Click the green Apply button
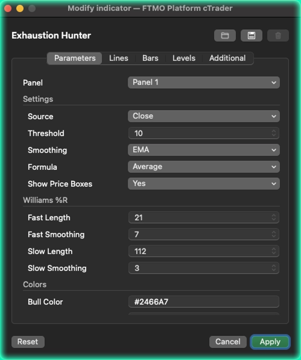 click(270, 342)
